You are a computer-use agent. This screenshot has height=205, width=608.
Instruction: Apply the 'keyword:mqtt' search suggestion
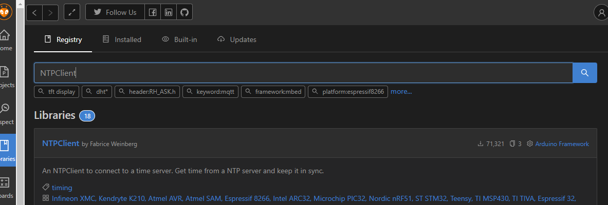211,92
